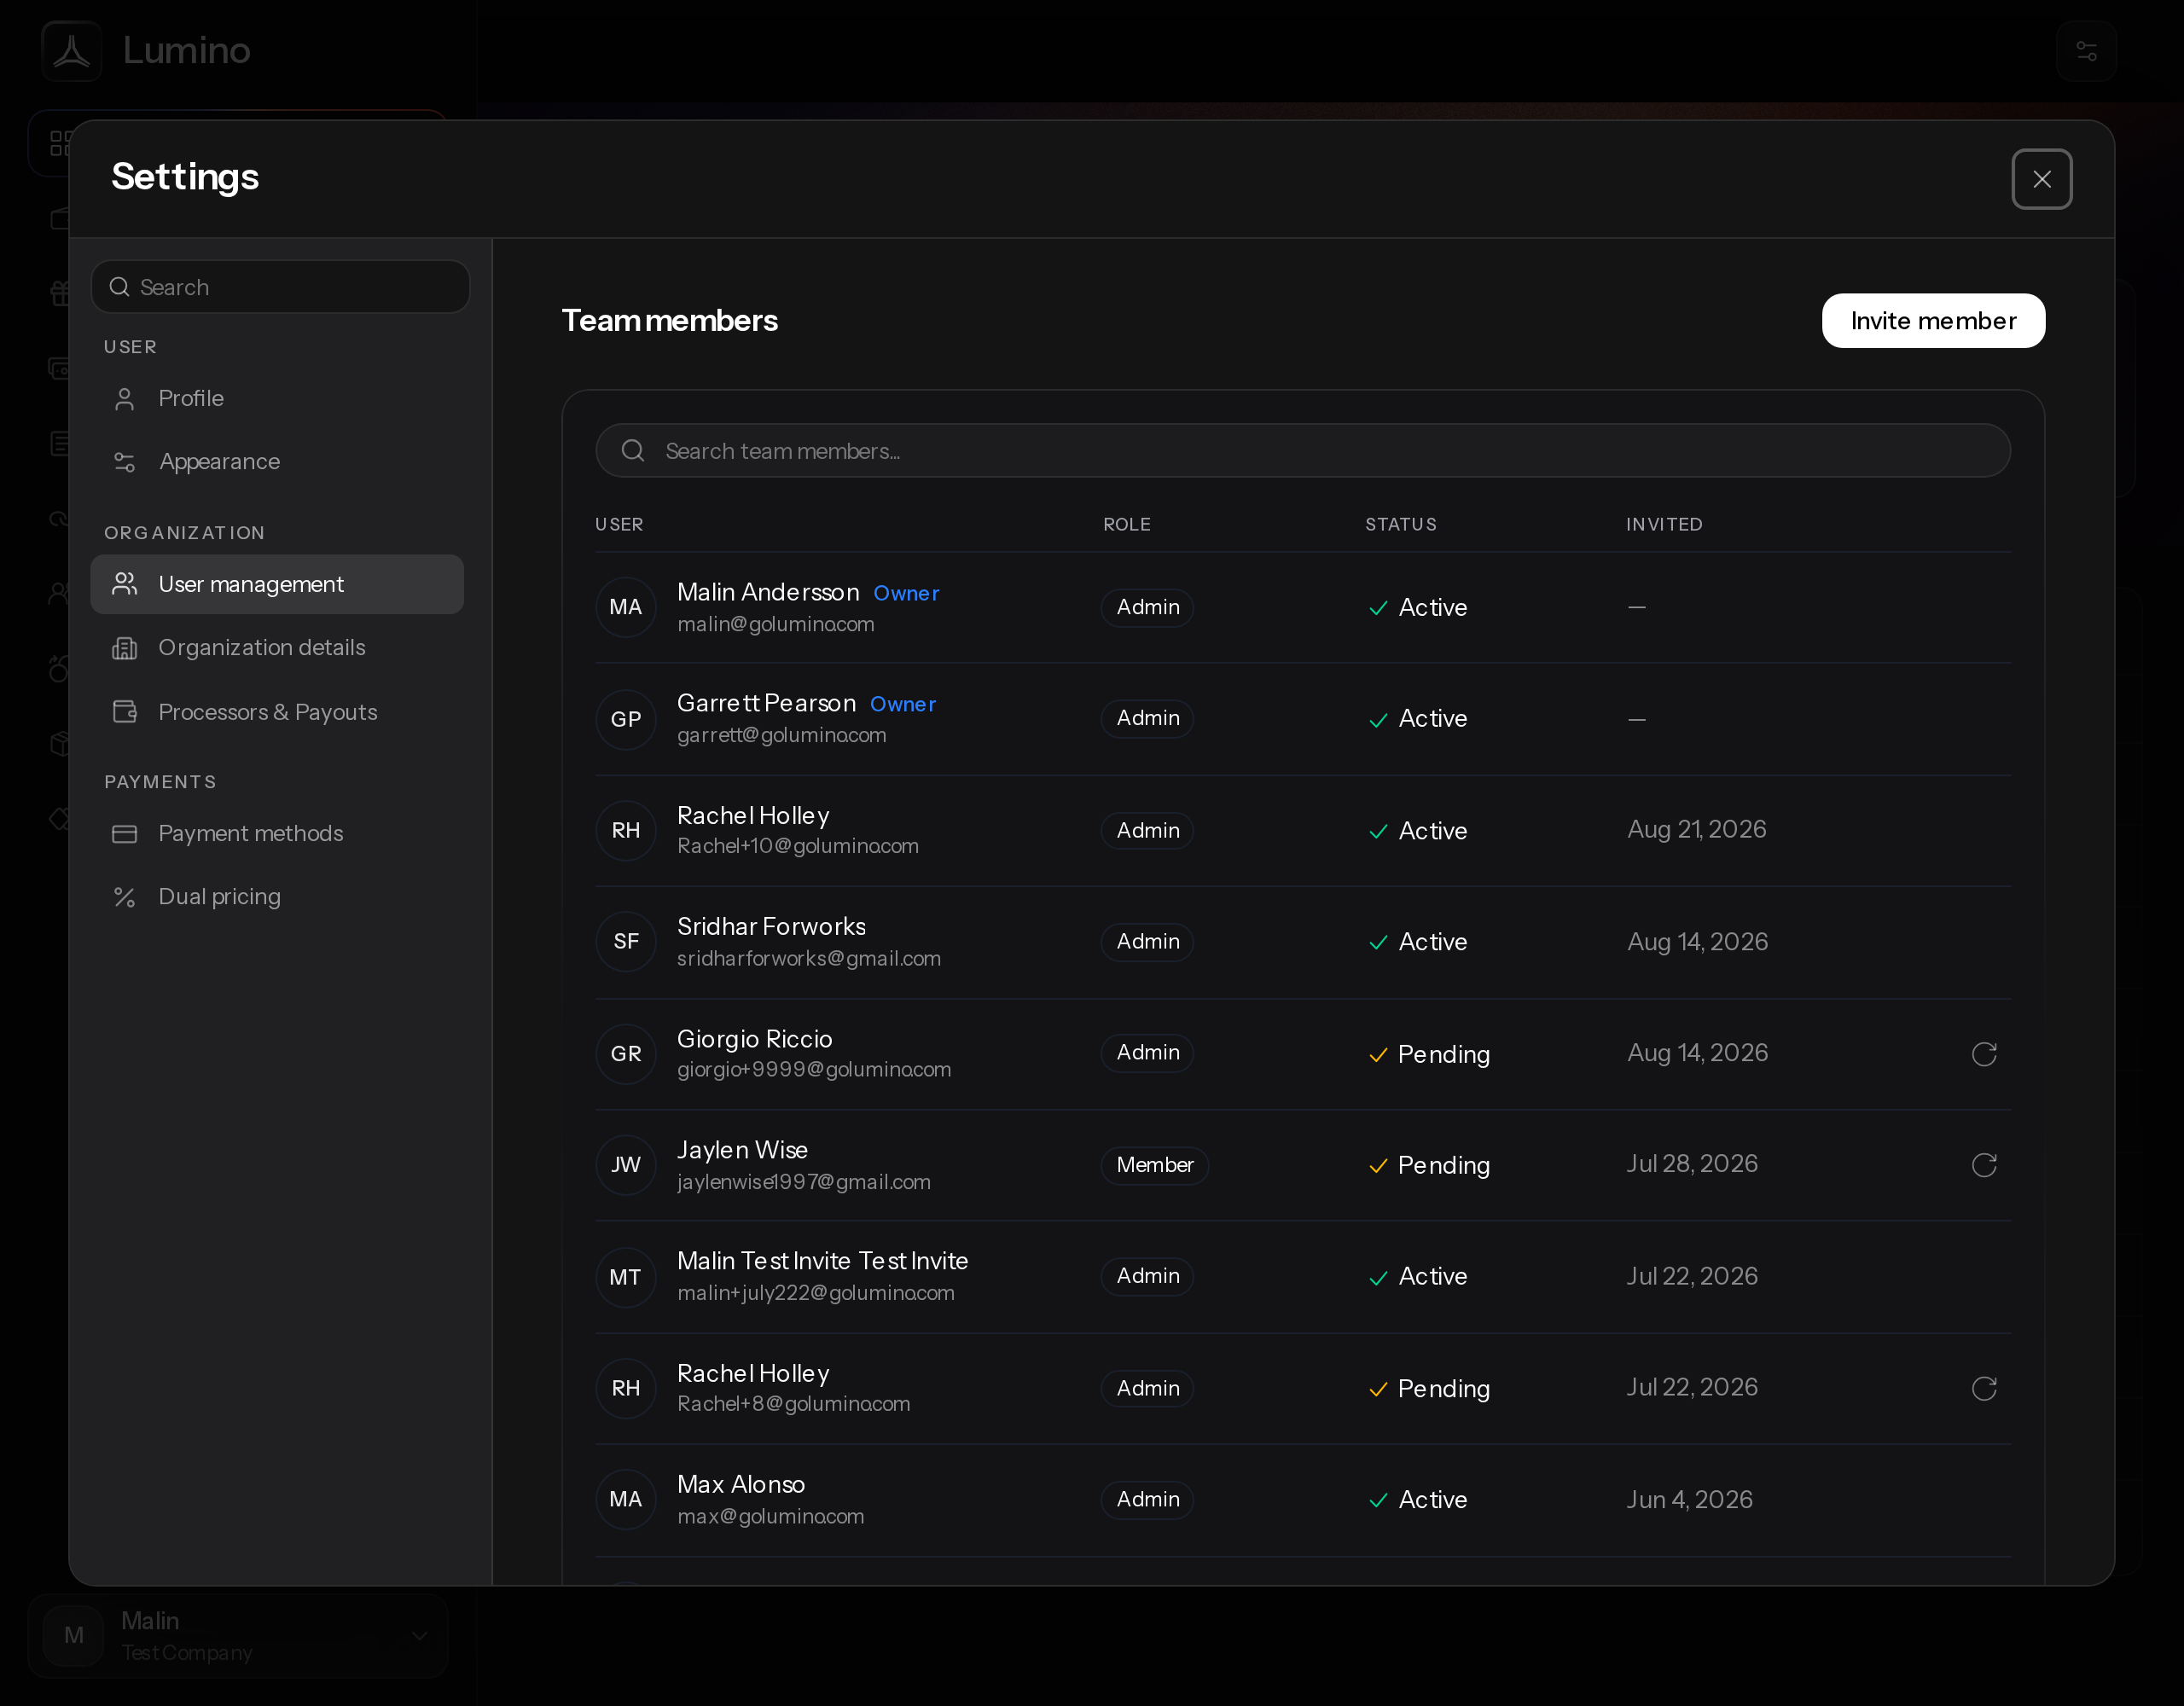Open Dual pricing settings

(277, 896)
